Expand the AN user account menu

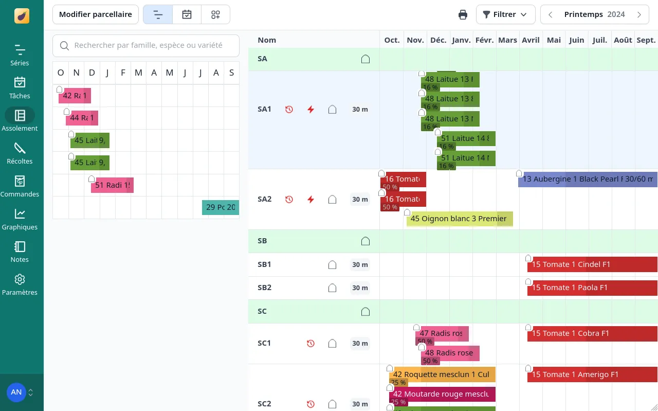point(22,392)
